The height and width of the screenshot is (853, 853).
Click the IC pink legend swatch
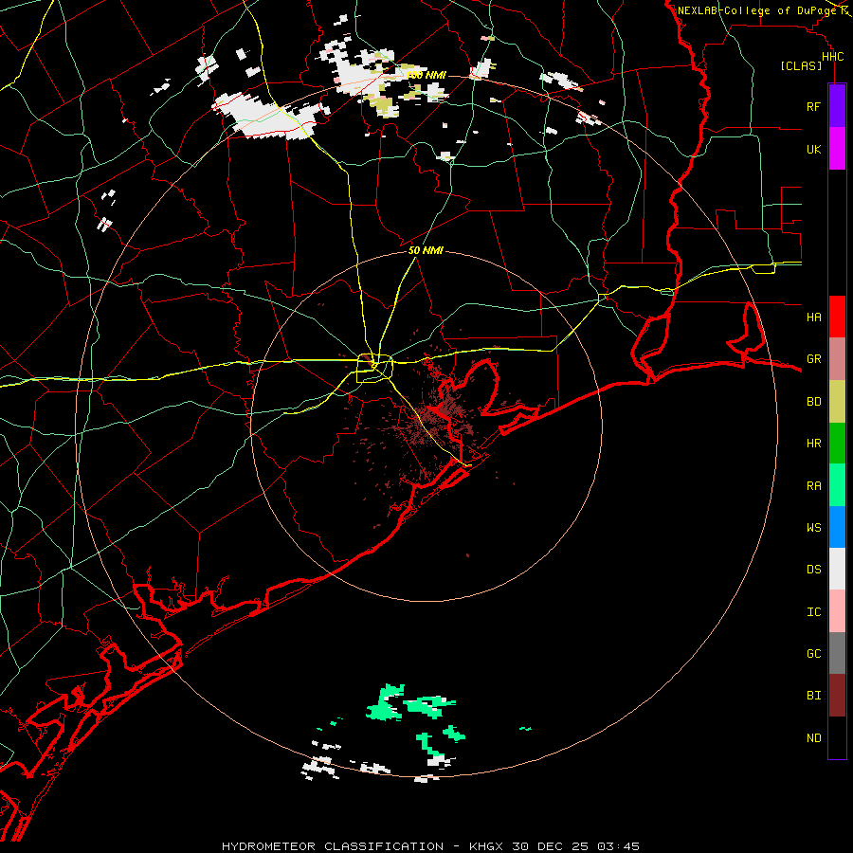837,611
